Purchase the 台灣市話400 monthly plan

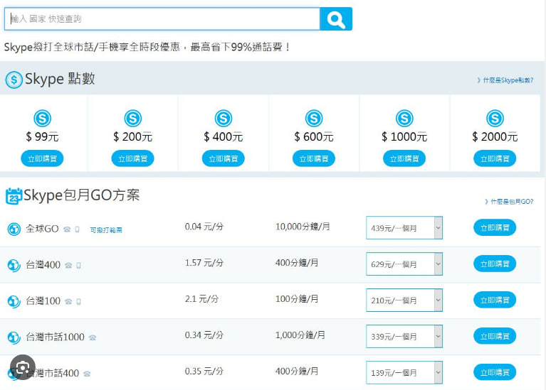click(x=495, y=372)
